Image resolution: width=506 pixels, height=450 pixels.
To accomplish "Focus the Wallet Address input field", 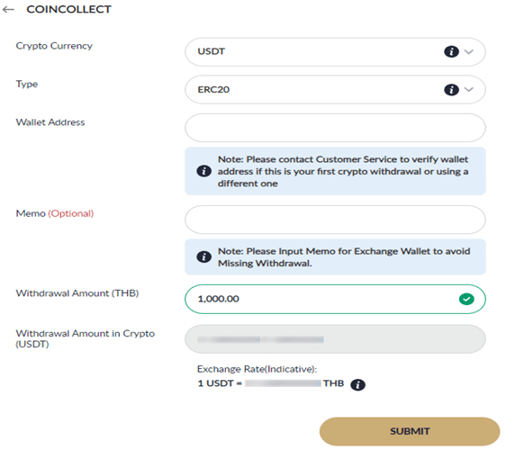I will point(335,128).
